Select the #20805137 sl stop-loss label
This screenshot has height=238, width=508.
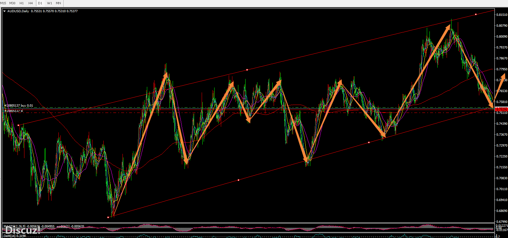[x=14, y=111]
